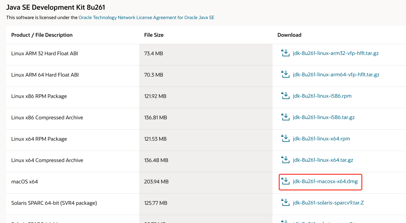Click download icon beside jdk-8u261-linux-i586.rpm

point(285,96)
